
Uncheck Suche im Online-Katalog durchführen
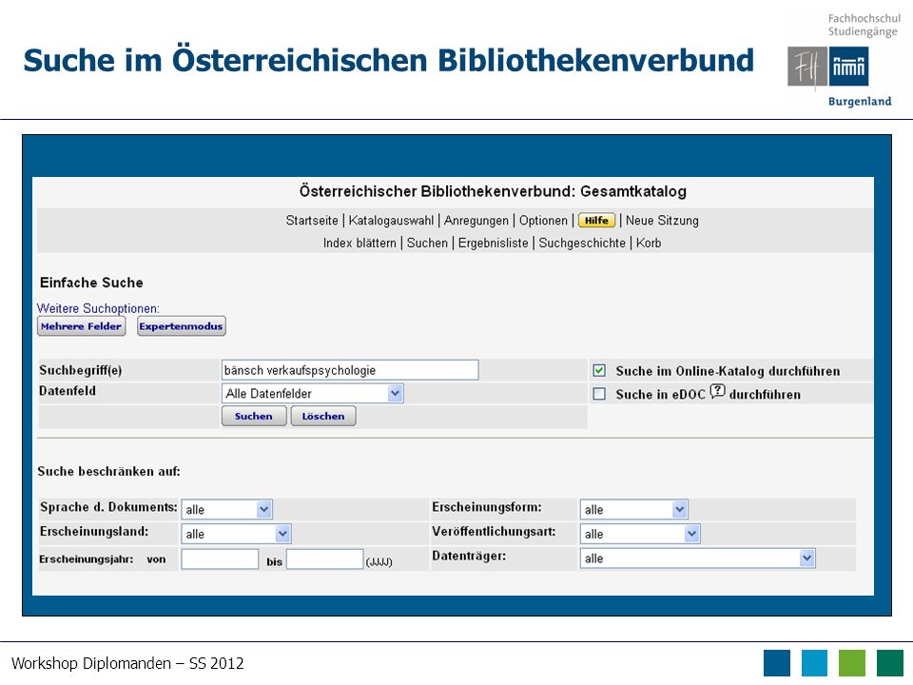click(599, 370)
